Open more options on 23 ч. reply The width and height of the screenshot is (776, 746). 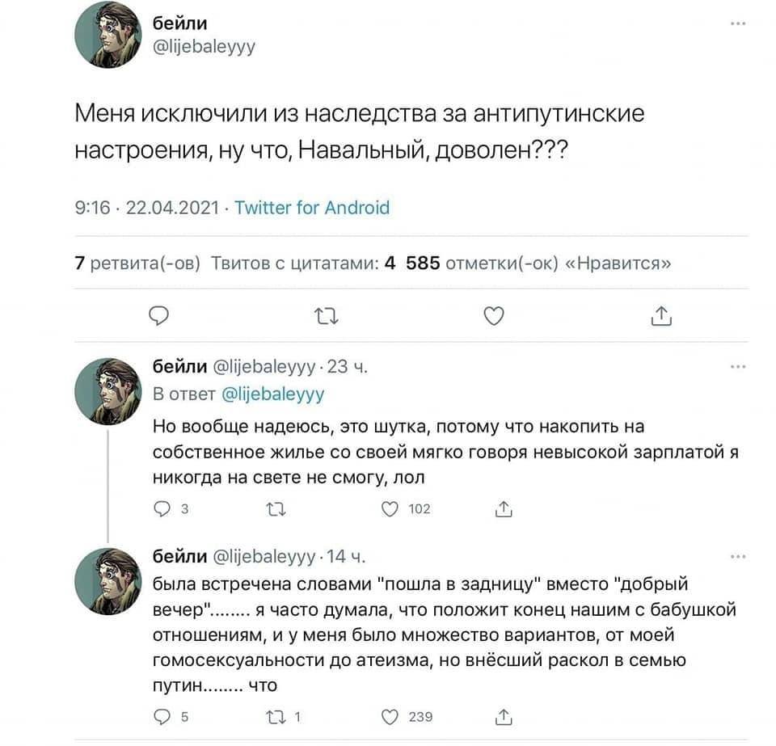[736, 366]
